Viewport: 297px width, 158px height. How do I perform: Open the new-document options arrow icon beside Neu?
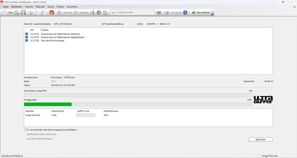point(17,13)
